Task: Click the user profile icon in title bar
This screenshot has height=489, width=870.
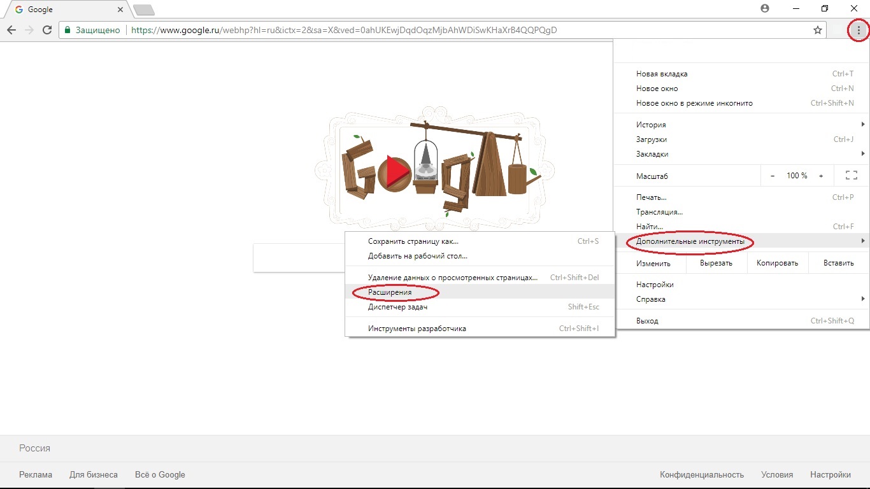Action: tap(765, 8)
